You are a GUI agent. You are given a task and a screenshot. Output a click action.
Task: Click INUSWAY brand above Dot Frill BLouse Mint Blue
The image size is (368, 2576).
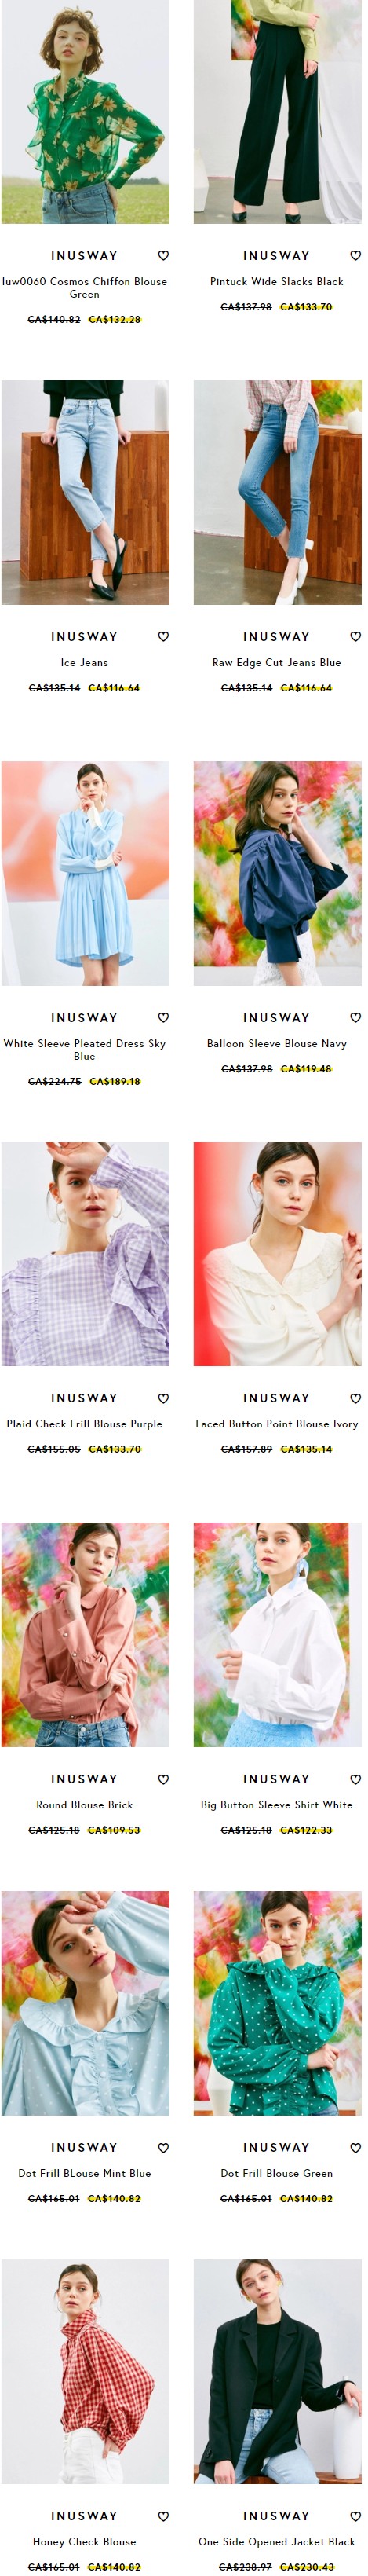84,2147
